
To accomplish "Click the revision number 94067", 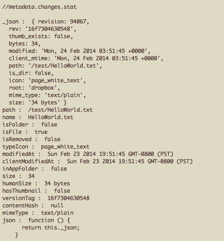I will [78, 22].
